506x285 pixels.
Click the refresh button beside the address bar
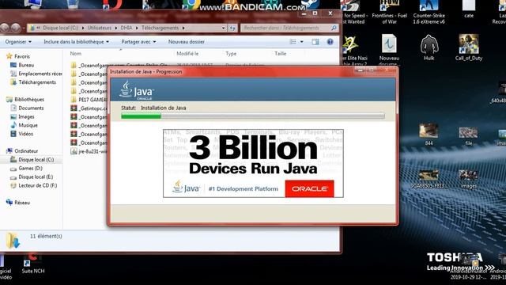click(232, 28)
